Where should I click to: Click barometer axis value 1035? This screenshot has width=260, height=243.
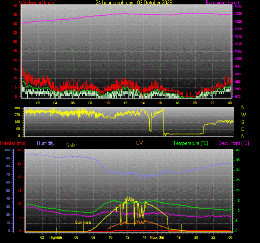[x=238, y=6]
